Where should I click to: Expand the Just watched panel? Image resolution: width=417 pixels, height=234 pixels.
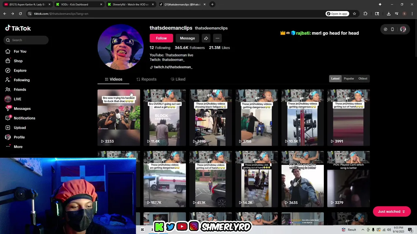click(391, 212)
